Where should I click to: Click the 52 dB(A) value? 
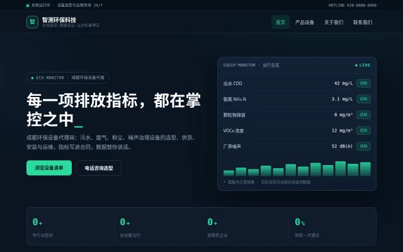(x=342, y=146)
